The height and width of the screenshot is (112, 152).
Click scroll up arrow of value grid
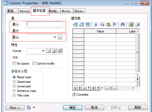[x=138, y=31]
